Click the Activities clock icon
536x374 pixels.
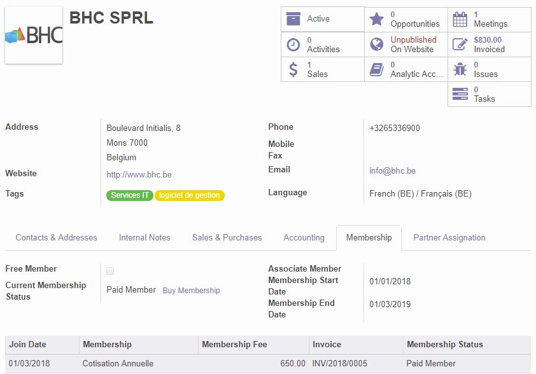coord(293,45)
